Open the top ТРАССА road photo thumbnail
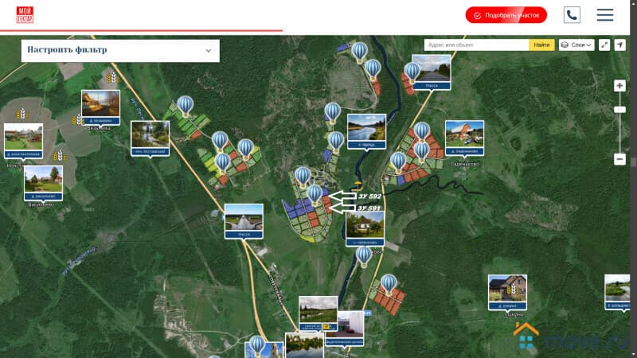 click(x=432, y=72)
